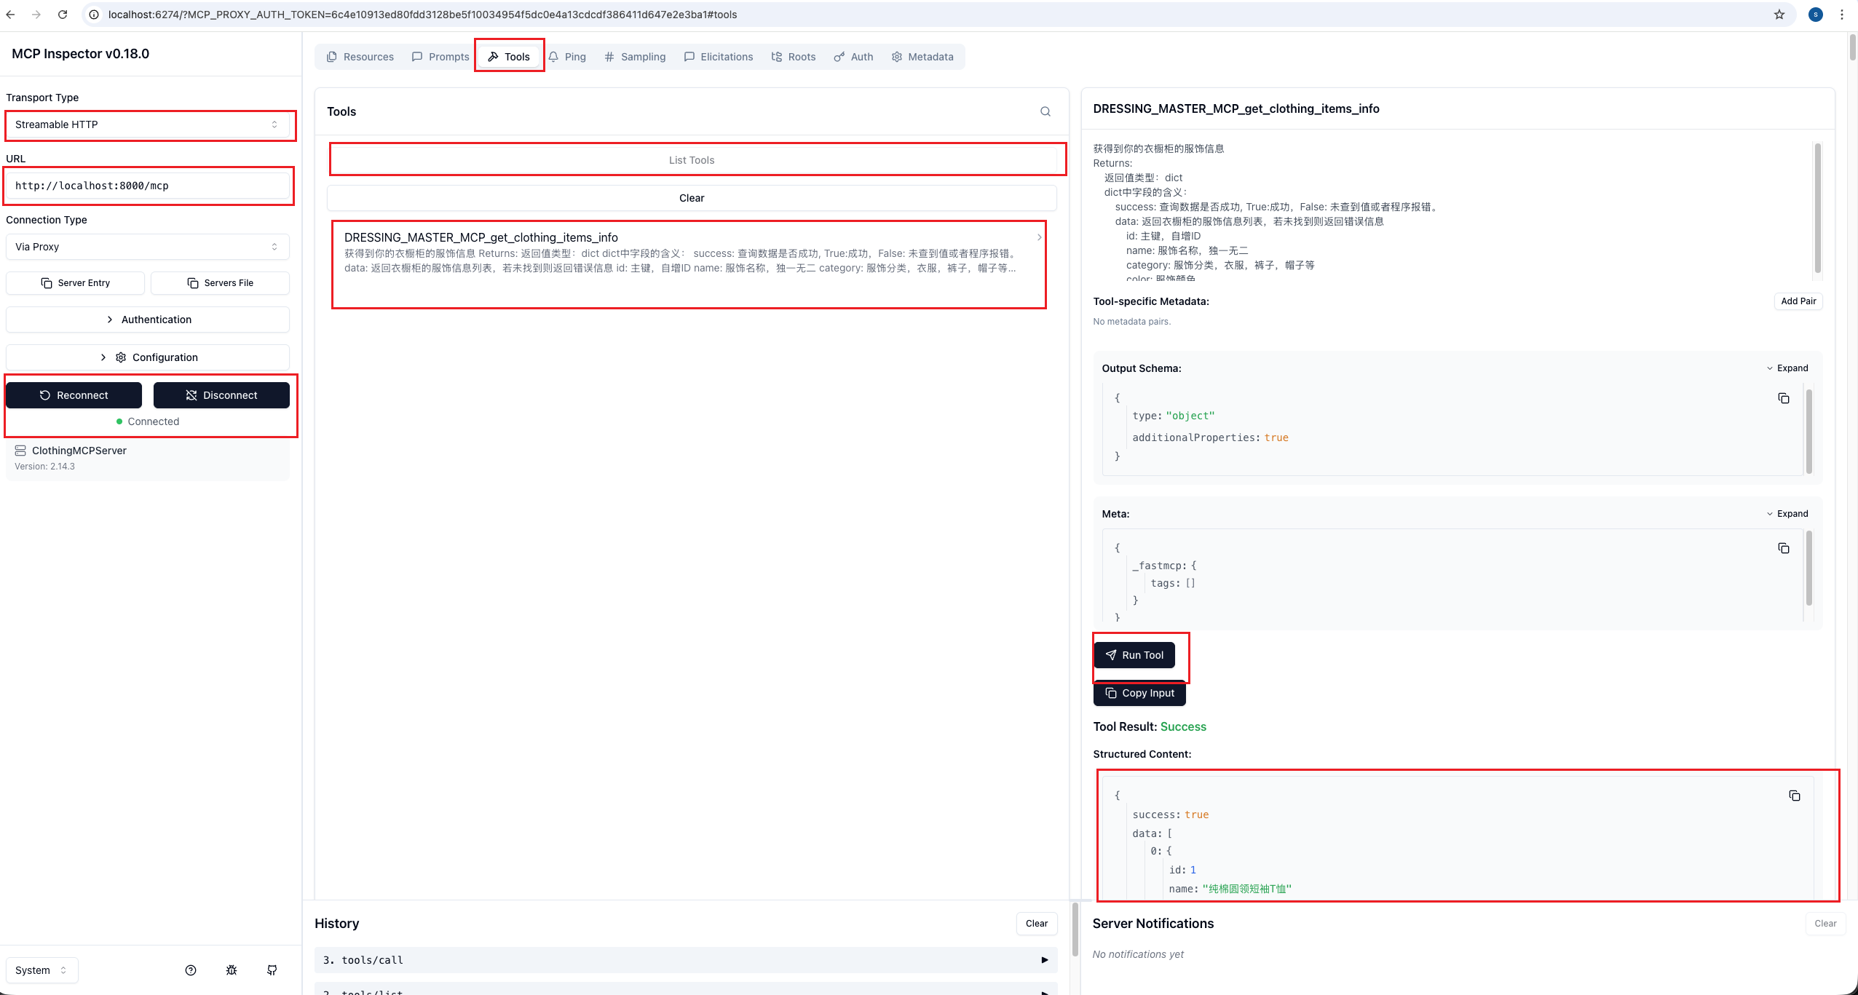1858x995 pixels.
Task: Open the help icon at bottom left
Action: [191, 970]
